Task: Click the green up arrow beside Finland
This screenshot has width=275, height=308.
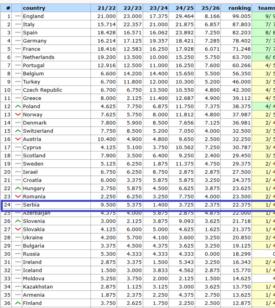Action: pos(18,303)
